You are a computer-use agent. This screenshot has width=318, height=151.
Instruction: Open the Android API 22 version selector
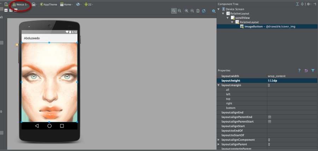click(x=89, y=5)
